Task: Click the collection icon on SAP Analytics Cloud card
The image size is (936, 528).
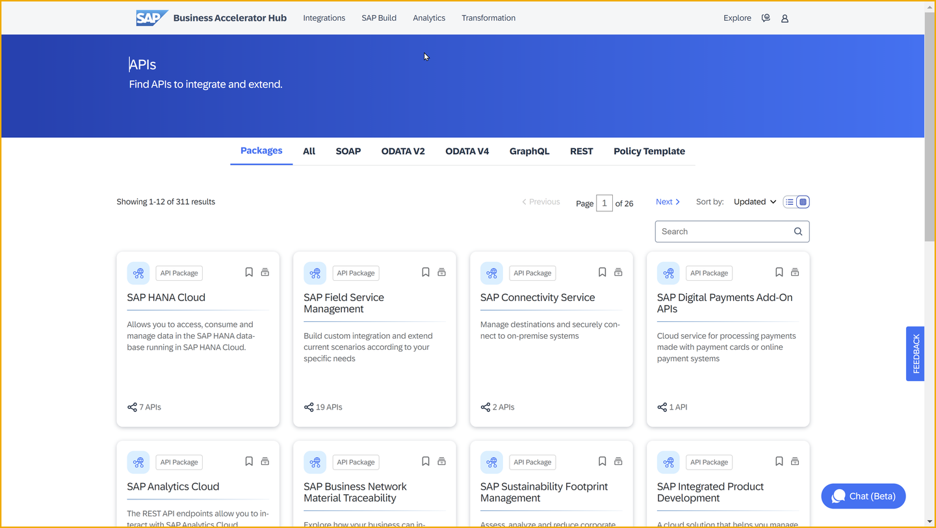Action: 265,462
